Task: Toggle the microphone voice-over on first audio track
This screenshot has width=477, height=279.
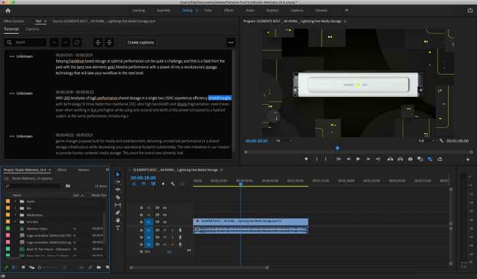Action: pyautogui.click(x=180, y=230)
